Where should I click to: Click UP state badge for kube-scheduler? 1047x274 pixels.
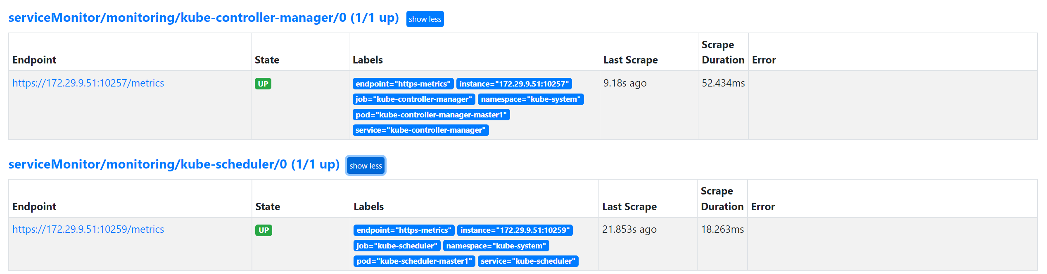264,230
